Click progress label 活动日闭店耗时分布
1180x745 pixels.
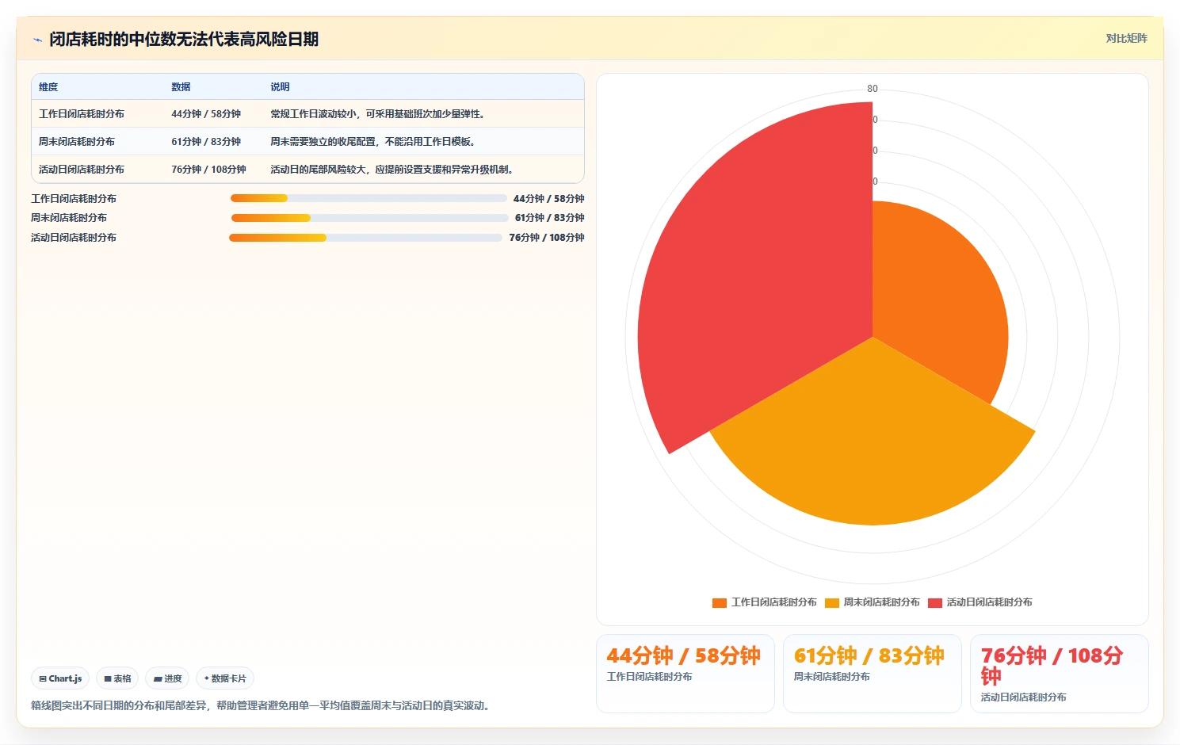pos(74,238)
